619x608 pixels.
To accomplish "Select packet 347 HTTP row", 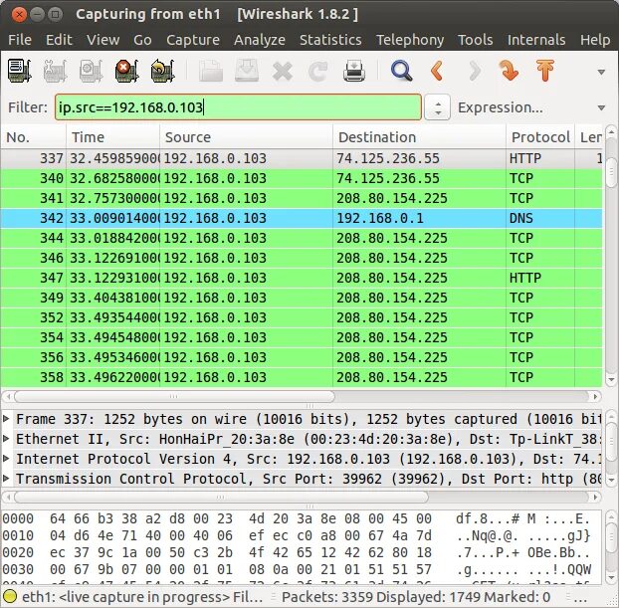I will pyautogui.click(x=302, y=278).
